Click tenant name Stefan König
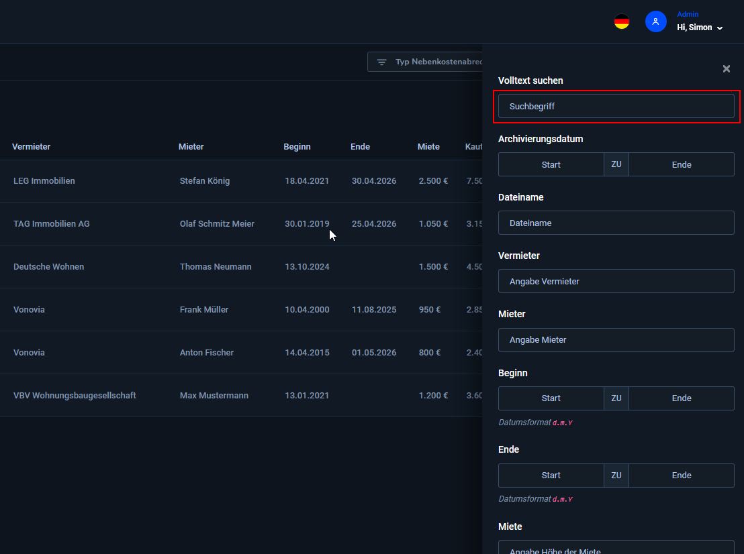This screenshot has height=554, width=744. [x=205, y=180]
